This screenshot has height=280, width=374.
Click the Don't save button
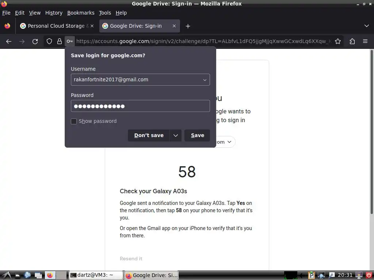149,136
